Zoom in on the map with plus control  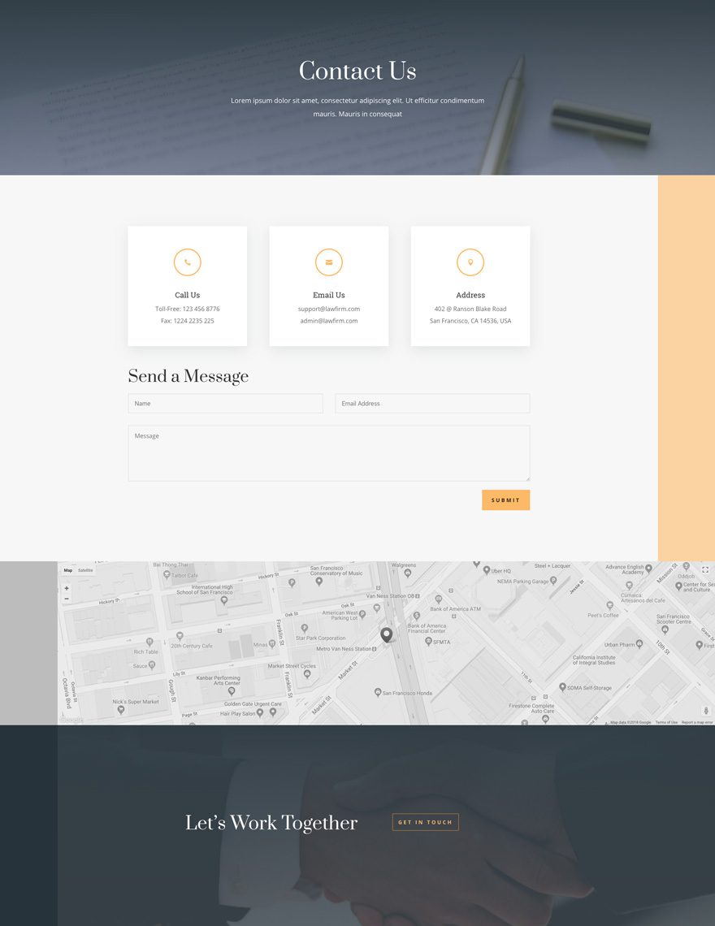tap(67, 588)
